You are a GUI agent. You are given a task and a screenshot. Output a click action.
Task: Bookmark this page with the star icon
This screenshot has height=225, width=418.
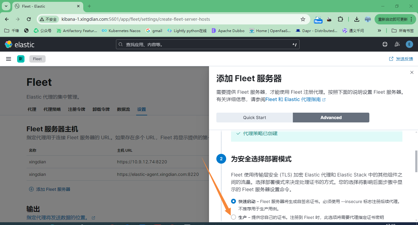click(x=303, y=19)
